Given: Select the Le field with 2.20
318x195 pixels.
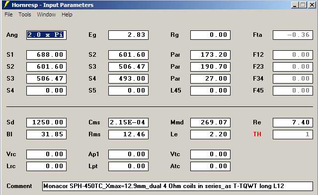Looking at the screenshot, I should click(210, 134).
